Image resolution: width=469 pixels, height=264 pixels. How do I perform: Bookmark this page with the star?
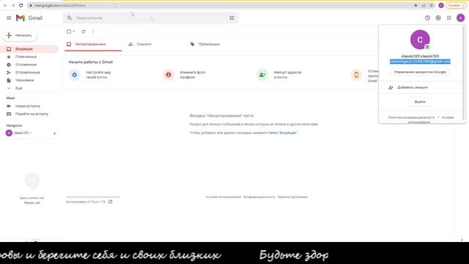(x=432, y=5)
